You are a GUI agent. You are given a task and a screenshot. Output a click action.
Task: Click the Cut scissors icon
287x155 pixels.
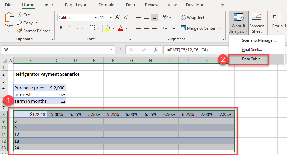[x=20, y=15]
